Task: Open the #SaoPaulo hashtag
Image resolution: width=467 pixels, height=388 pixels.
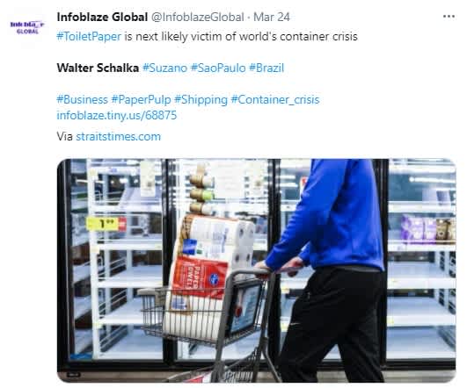Action: pyautogui.click(x=218, y=68)
